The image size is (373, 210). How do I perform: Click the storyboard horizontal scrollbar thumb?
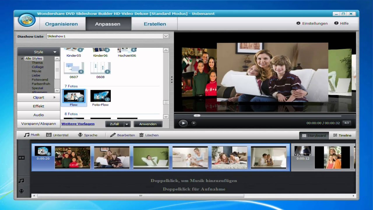[x=140, y=196]
